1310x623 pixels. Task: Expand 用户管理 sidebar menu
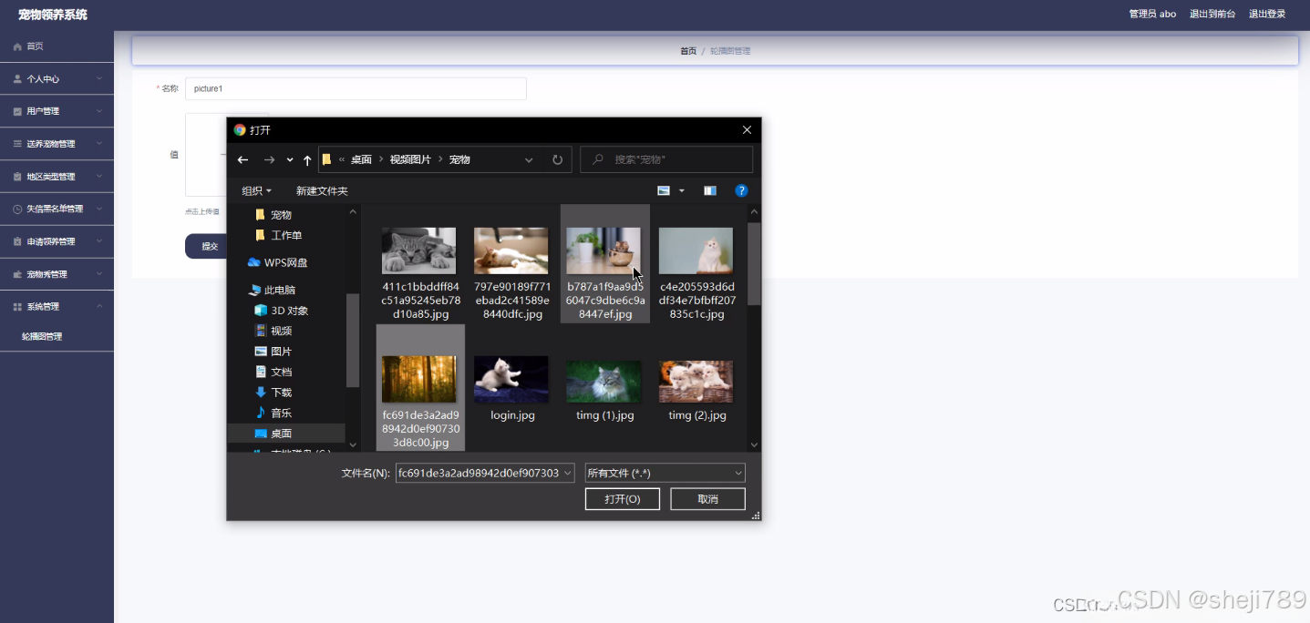click(x=57, y=111)
